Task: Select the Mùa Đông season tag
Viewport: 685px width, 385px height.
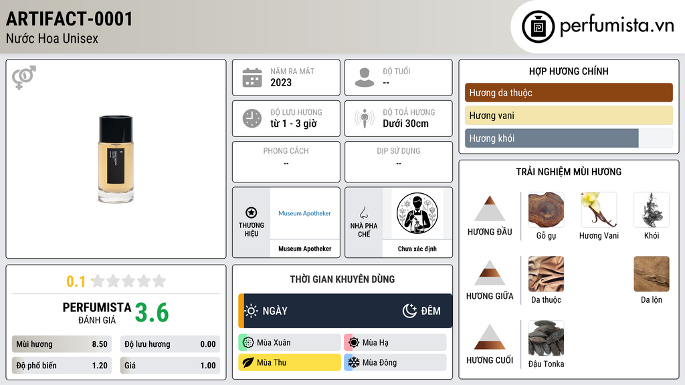Action: [x=395, y=362]
